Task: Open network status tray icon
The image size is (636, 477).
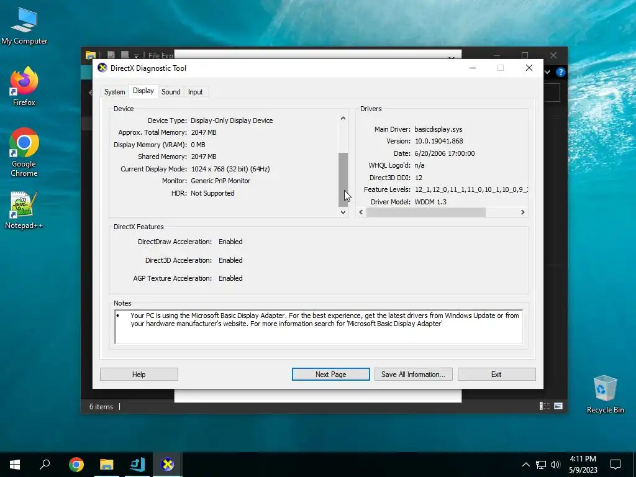Action: [541, 465]
